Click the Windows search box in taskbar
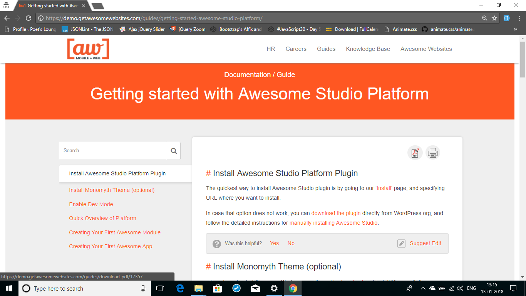 [x=84, y=288]
